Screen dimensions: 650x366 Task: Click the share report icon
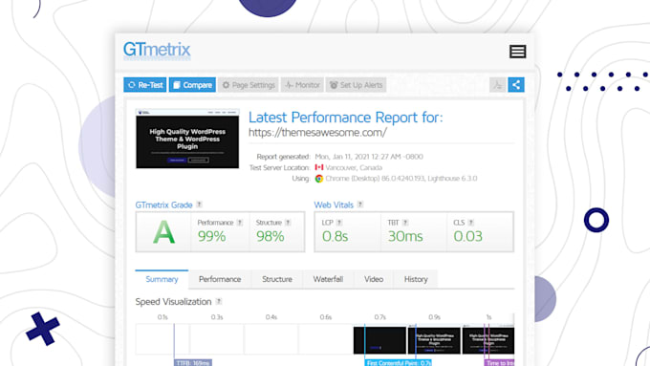click(x=516, y=85)
